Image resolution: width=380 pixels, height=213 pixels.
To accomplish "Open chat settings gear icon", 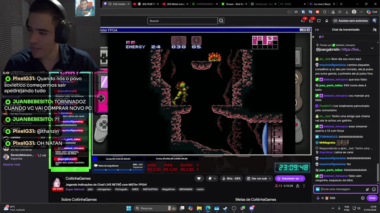I will coord(362,198).
